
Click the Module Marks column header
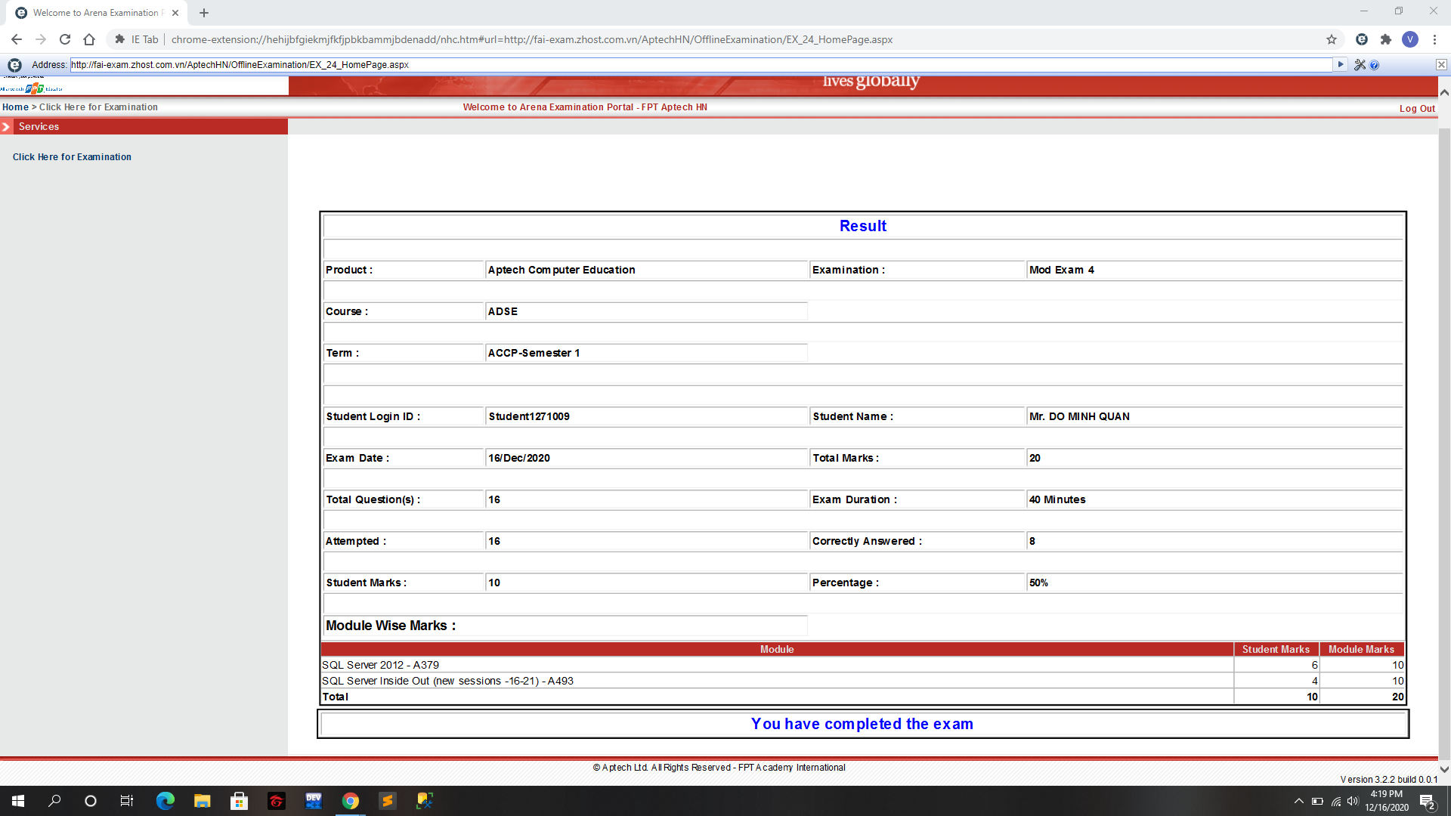[x=1361, y=649]
